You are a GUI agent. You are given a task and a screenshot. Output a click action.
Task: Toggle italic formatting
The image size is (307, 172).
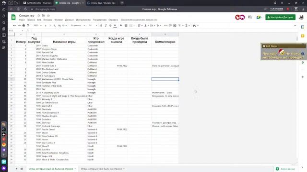[x=106, y=25]
